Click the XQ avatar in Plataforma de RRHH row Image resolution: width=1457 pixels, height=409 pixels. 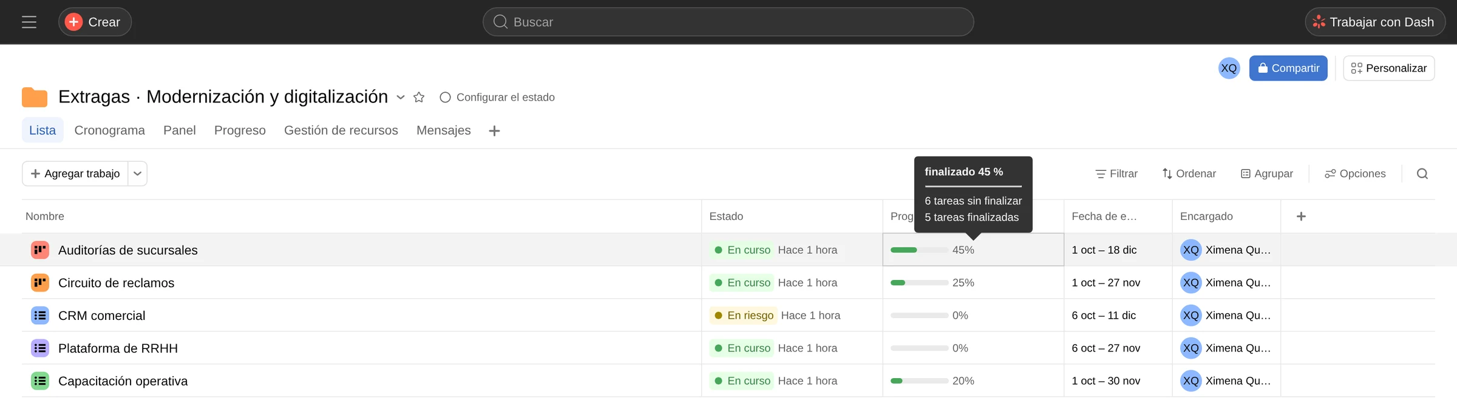point(1191,348)
